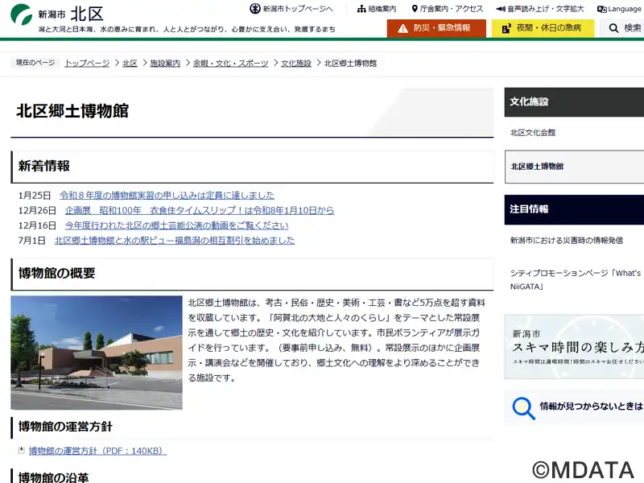Select the Language option
The width and height of the screenshot is (644, 483).
[x=619, y=9]
